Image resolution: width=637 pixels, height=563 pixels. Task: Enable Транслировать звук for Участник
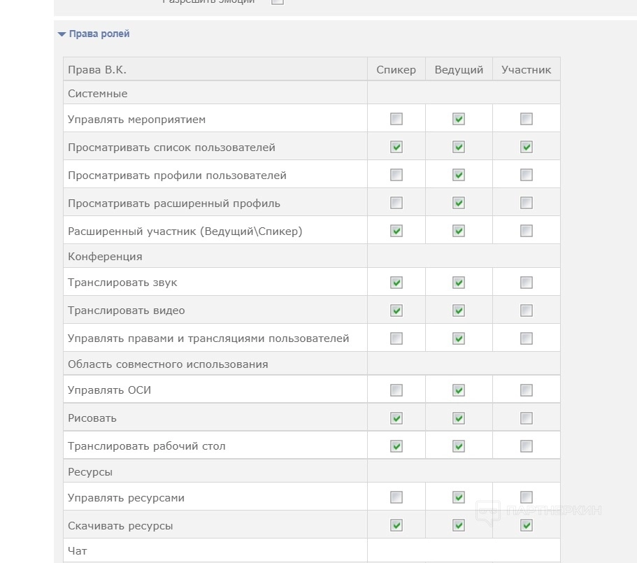(x=527, y=283)
